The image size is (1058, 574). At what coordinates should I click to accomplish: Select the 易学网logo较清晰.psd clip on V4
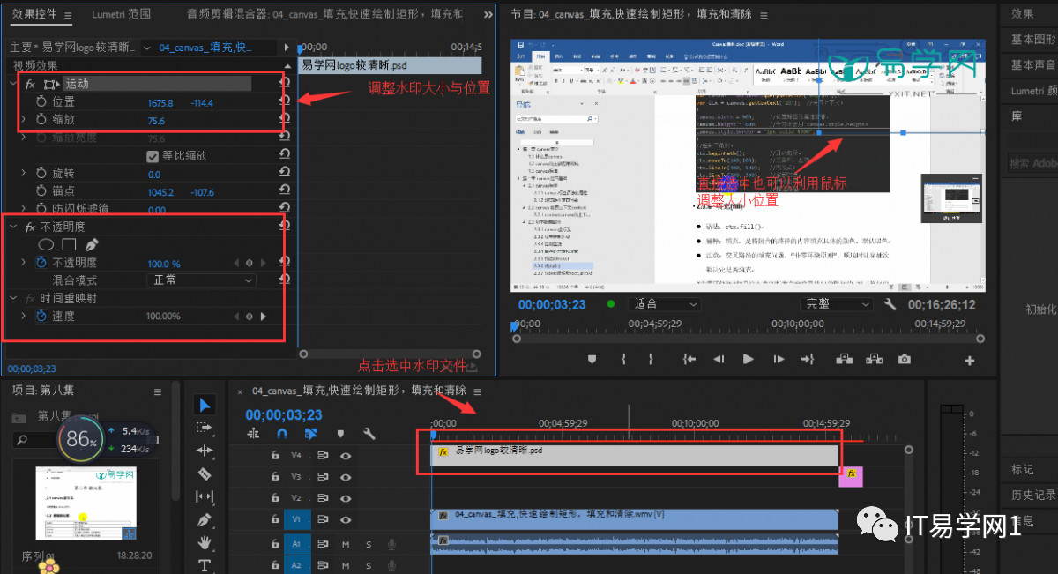pyautogui.click(x=635, y=455)
